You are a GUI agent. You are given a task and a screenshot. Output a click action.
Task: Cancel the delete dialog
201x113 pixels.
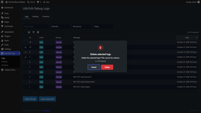pyautogui.click(x=94, y=67)
